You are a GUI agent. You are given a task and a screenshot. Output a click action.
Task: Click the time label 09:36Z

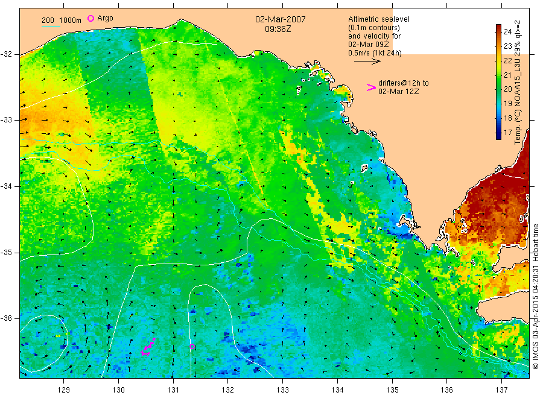[278, 29]
